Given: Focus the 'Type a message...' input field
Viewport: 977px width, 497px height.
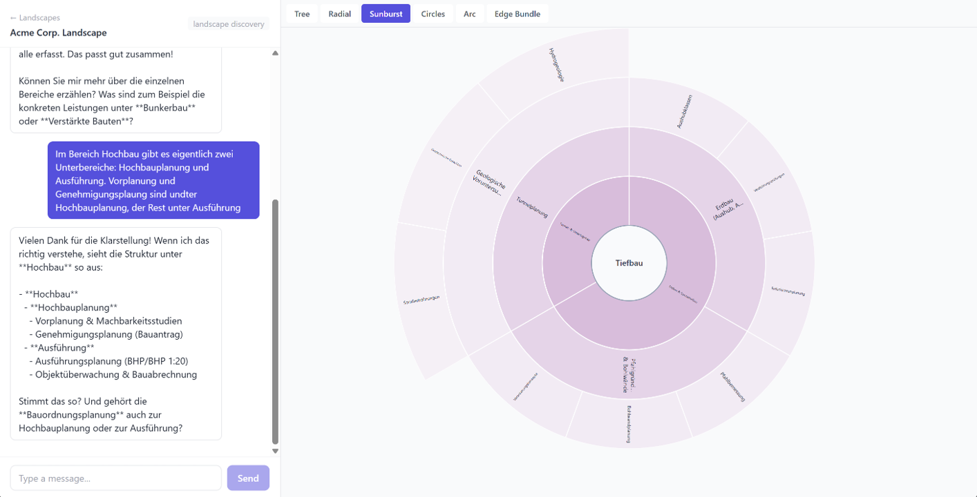Looking at the screenshot, I should (116, 478).
